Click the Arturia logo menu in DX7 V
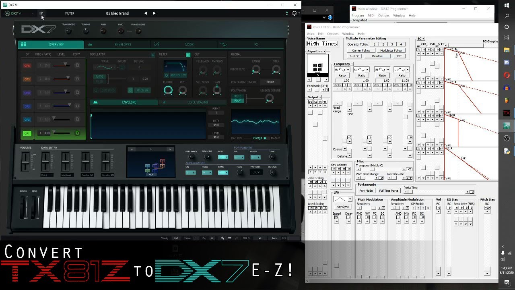515x290 pixels. point(7,13)
